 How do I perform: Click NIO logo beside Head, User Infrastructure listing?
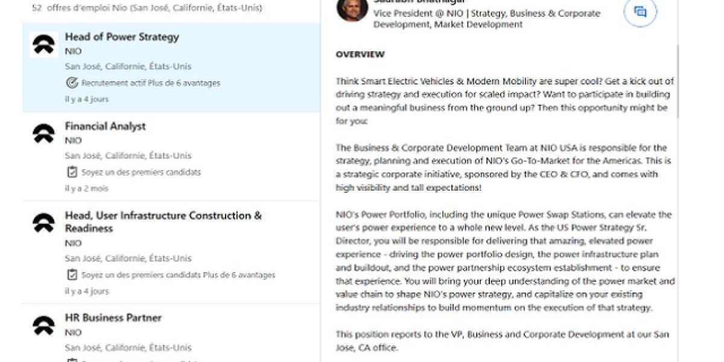(43, 223)
